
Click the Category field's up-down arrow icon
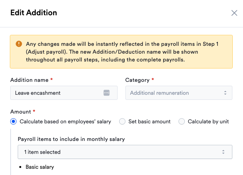(225, 93)
